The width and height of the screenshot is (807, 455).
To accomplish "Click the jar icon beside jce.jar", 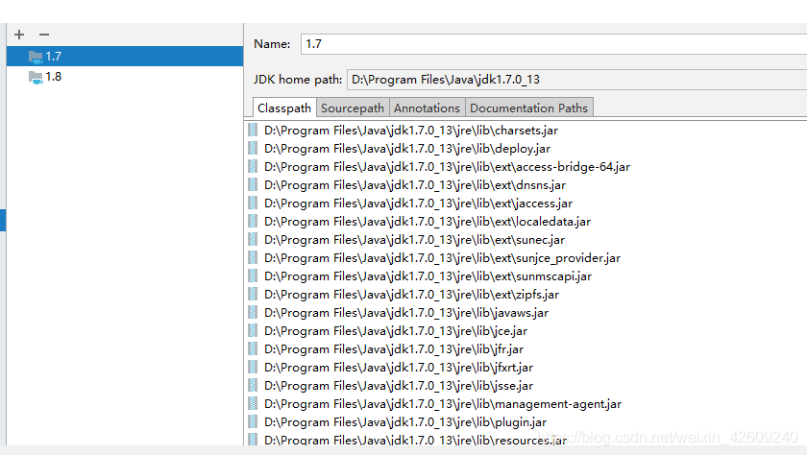I will pyautogui.click(x=253, y=330).
